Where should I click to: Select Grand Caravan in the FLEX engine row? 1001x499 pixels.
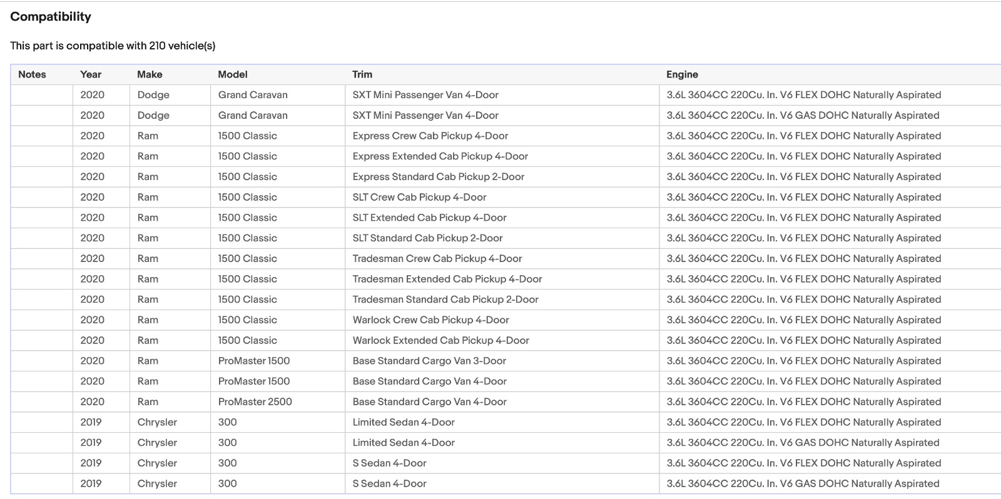click(x=253, y=95)
